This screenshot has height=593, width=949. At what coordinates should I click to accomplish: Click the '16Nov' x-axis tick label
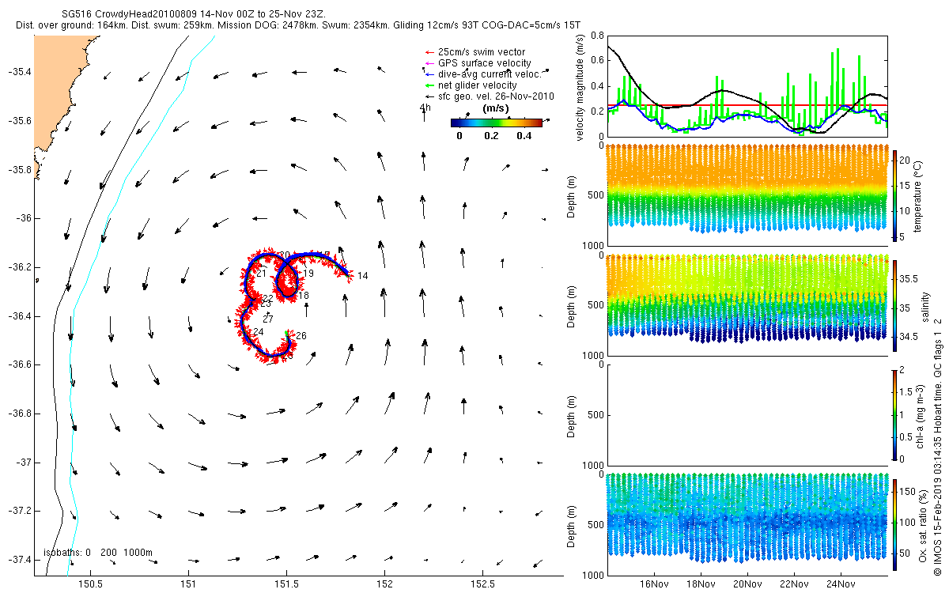pyautogui.click(x=654, y=585)
